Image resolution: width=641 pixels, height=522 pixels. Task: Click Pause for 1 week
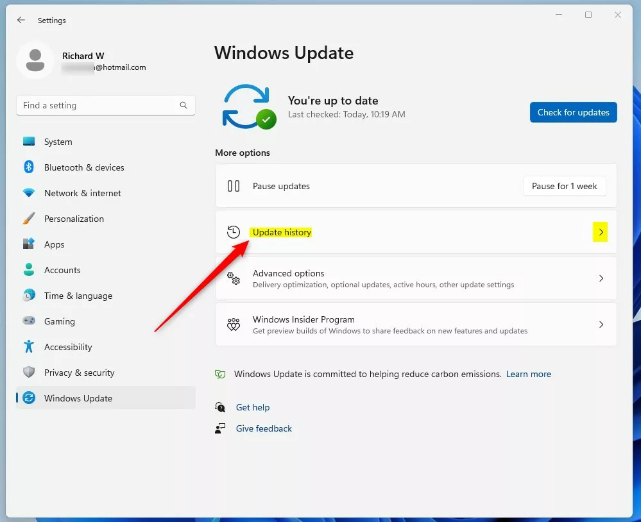click(x=564, y=186)
